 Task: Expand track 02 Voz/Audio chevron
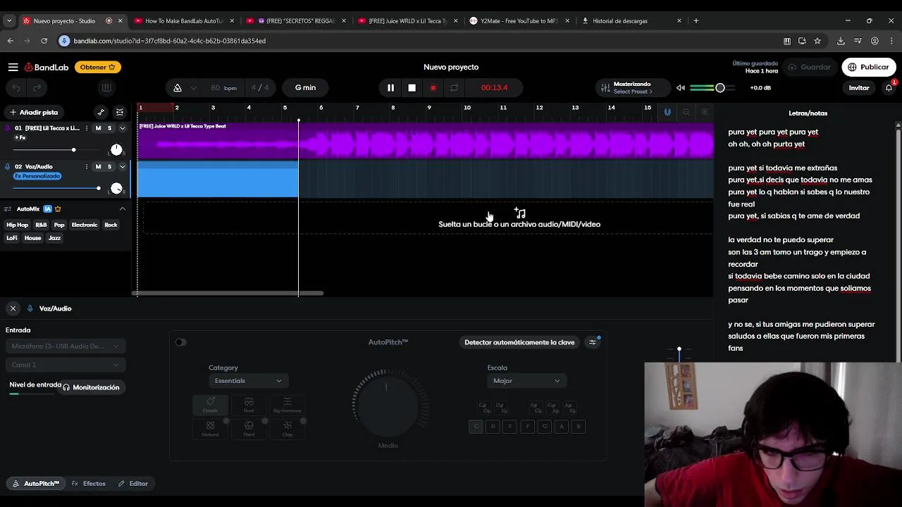(x=122, y=167)
